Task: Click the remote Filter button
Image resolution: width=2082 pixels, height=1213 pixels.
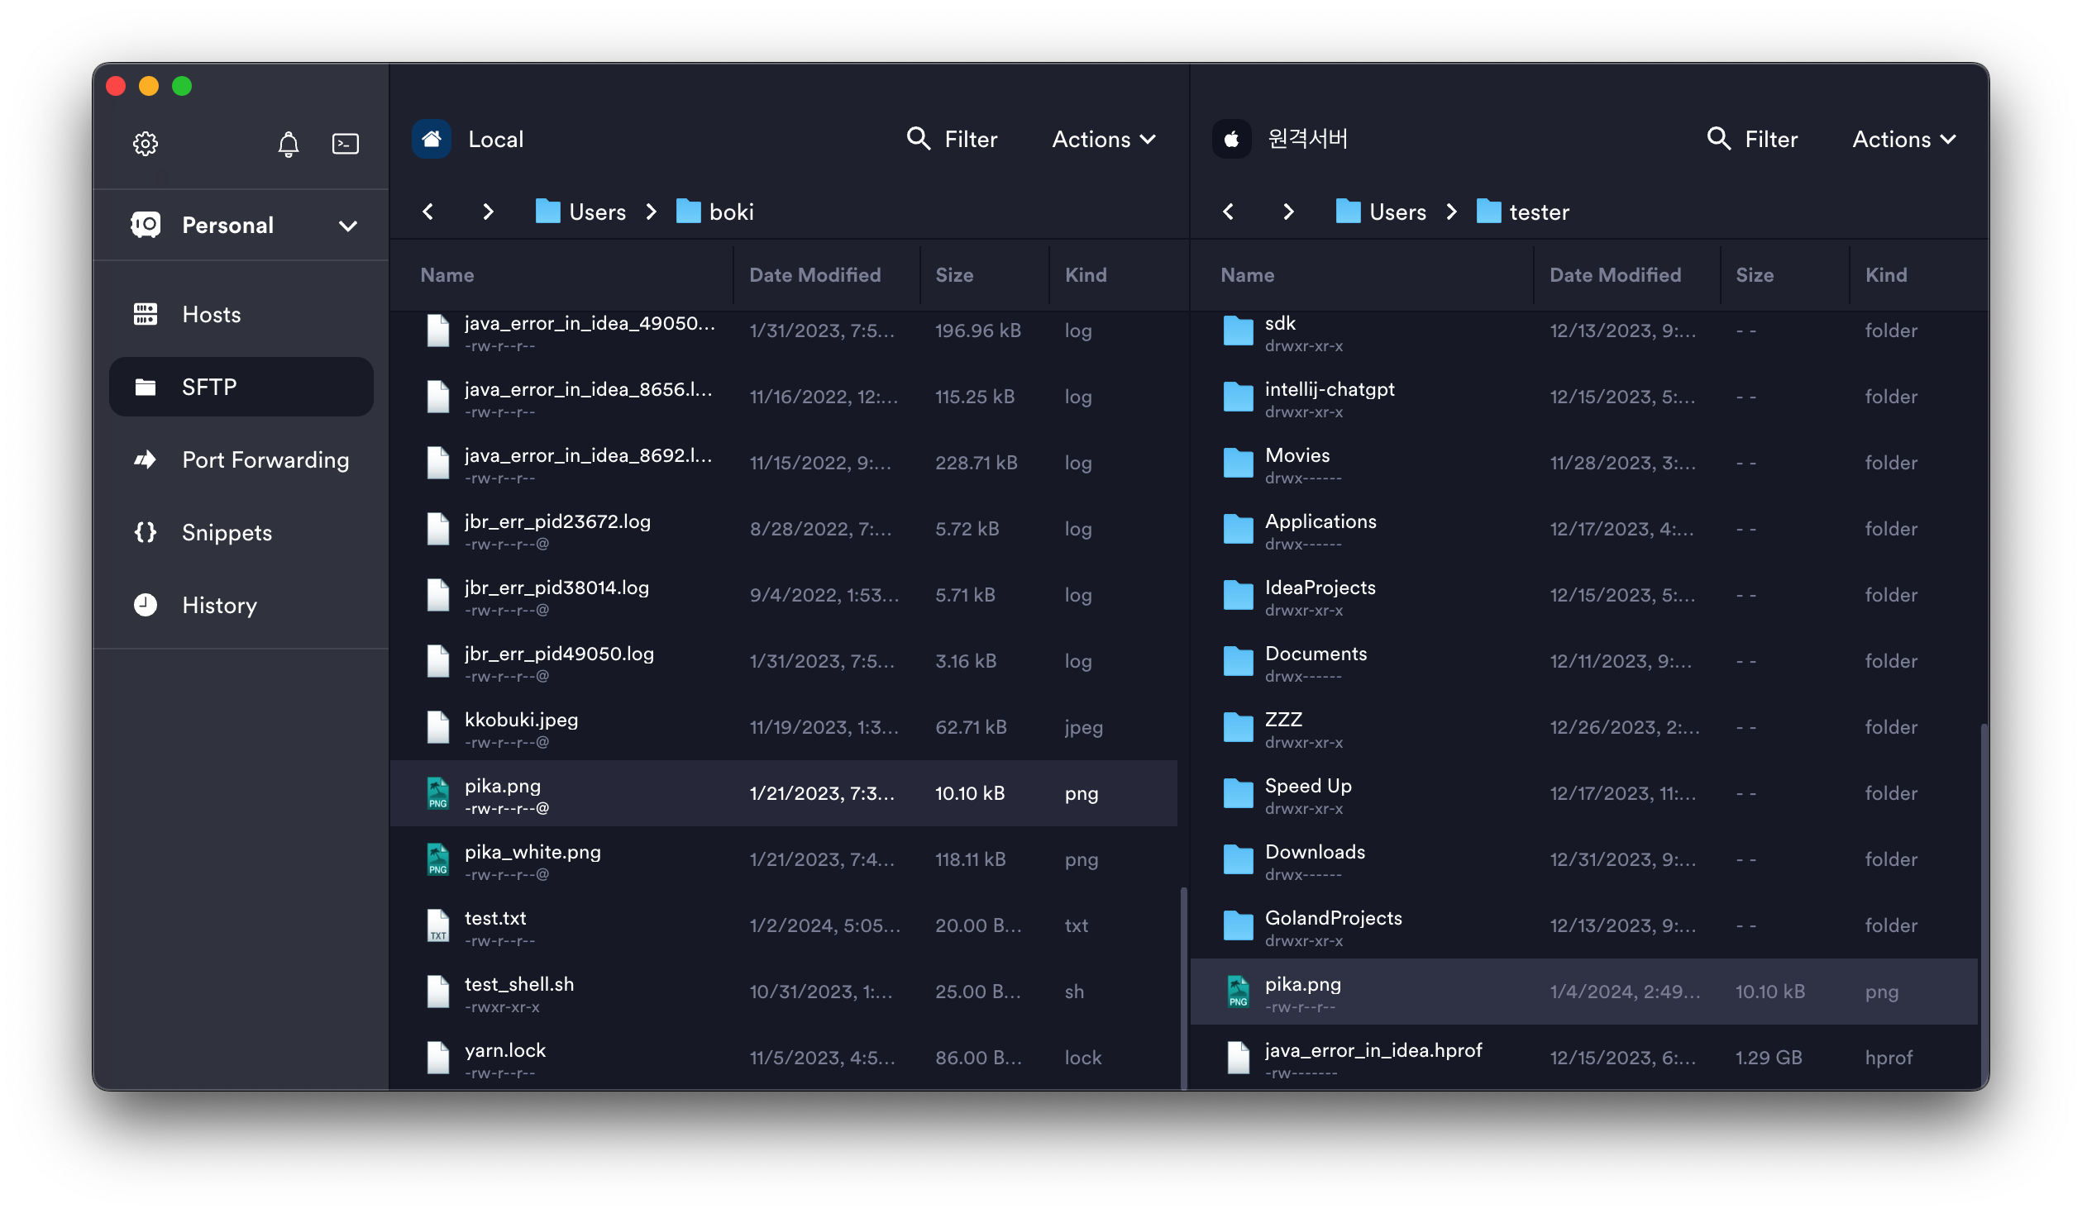Action: point(1753,139)
